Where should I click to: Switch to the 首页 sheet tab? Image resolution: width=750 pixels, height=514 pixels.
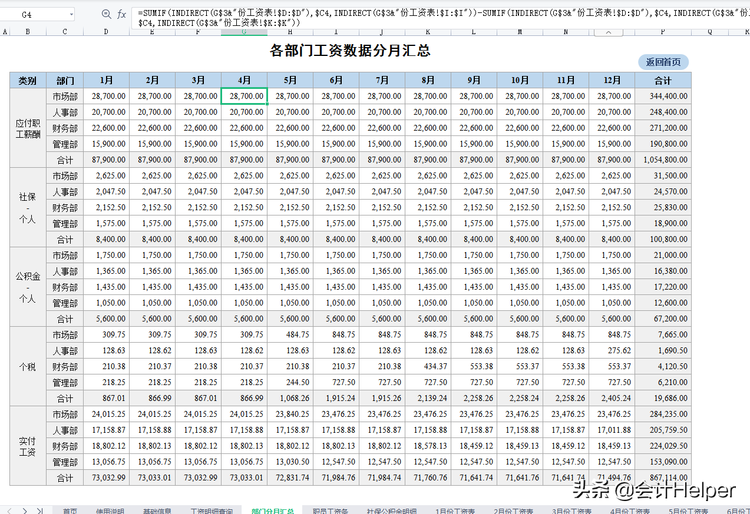(x=70, y=511)
